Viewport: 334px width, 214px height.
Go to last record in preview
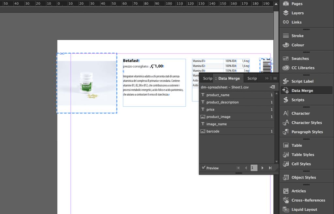tap(270, 168)
